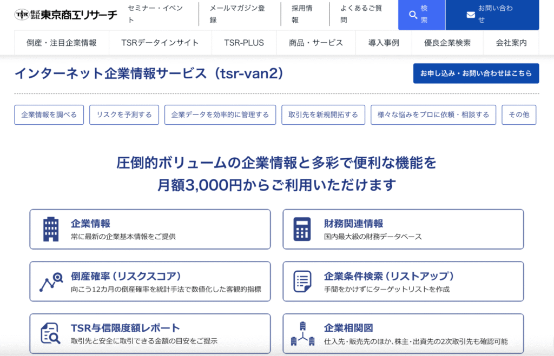Click the Tokyo Shoko Research TSR logo
The height and width of the screenshot is (356, 554).
[65, 15]
